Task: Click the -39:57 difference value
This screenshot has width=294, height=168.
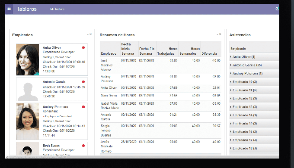Action: (216, 126)
